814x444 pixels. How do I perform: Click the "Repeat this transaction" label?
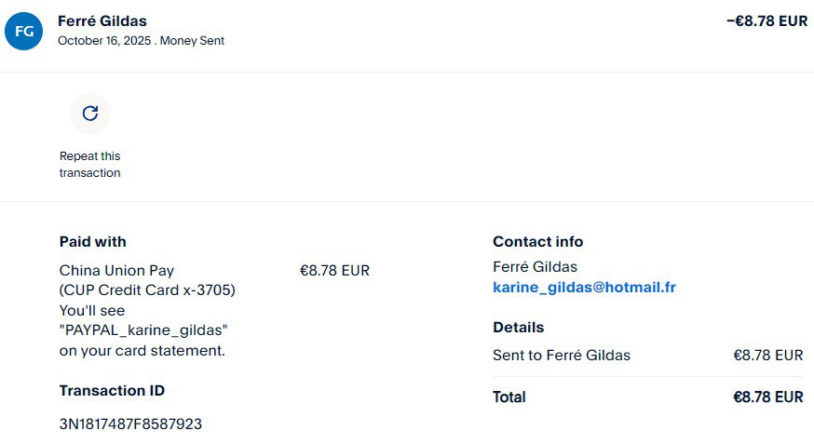click(x=89, y=165)
